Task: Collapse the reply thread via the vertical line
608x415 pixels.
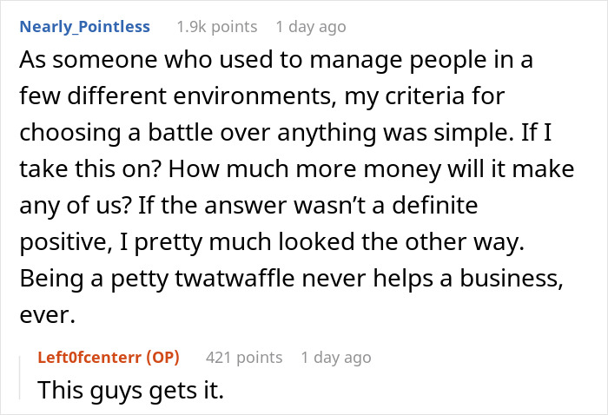Action: pyautogui.click(x=20, y=378)
